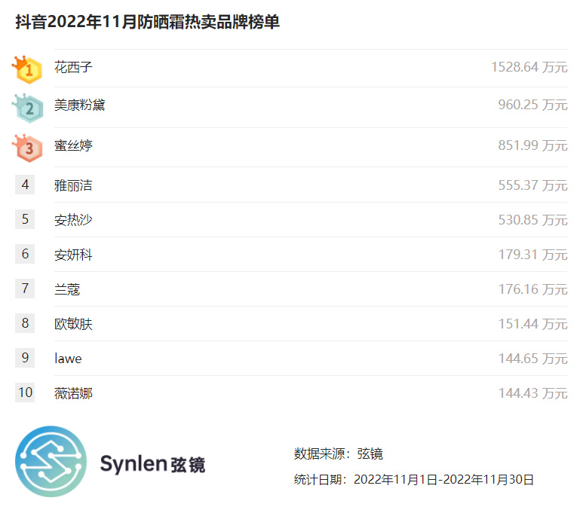The height and width of the screenshot is (507, 583).
Task: Select the brand name 雅丽洁
Action: [73, 185]
